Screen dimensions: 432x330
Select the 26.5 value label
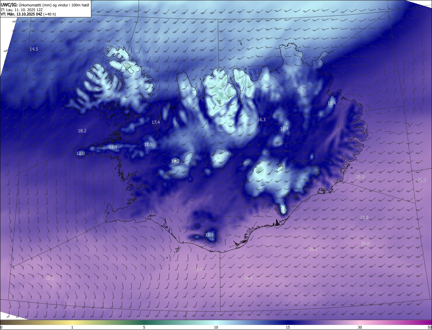50,278
